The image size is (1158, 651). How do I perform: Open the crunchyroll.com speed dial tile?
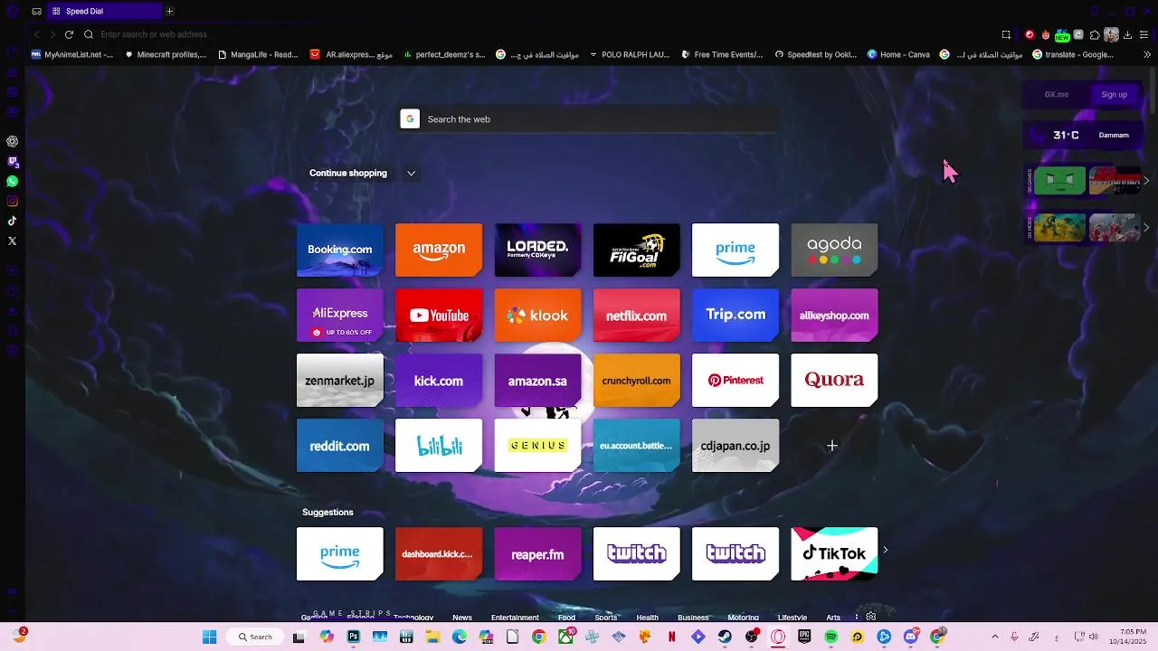coord(636,380)
